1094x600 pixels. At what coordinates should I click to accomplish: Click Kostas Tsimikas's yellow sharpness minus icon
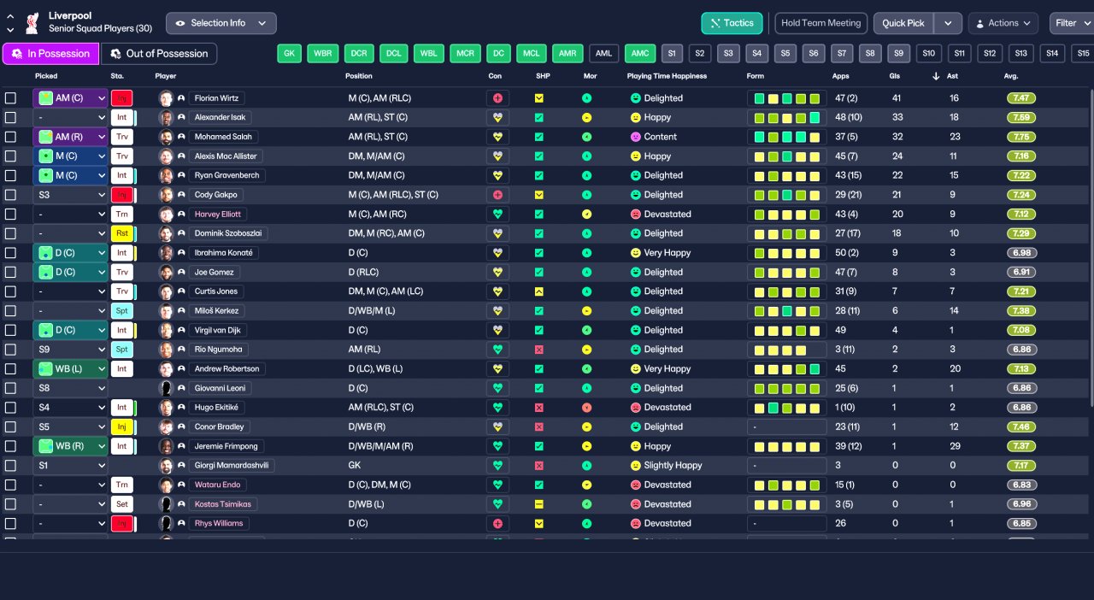(x=538, y=504)
